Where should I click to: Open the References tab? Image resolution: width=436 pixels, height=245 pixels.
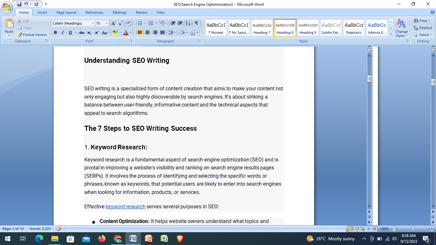point(94,12)
